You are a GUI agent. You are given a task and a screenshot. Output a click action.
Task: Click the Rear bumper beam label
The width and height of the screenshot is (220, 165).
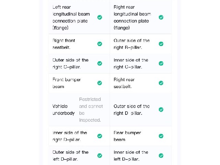click(127, 136)
